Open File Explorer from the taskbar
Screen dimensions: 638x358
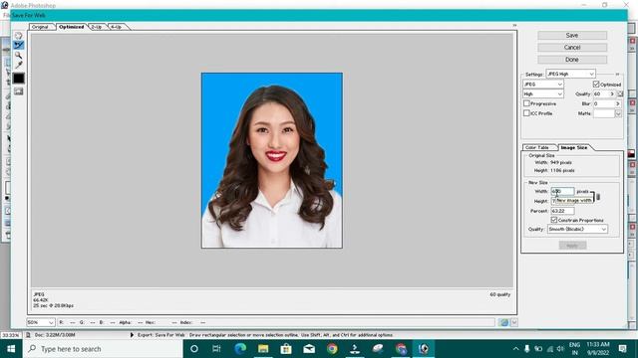click(263, 349)
